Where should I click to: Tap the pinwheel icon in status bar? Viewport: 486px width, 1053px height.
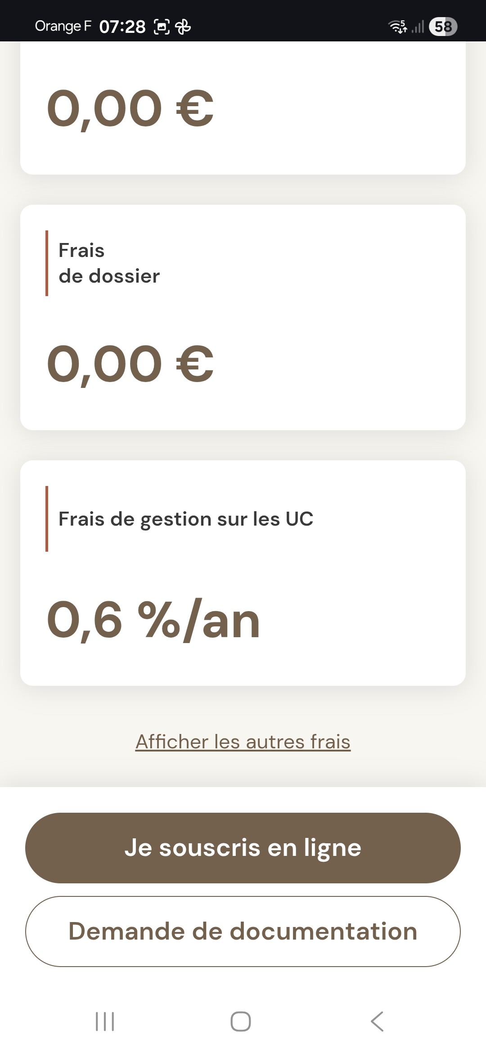[183, 27]
